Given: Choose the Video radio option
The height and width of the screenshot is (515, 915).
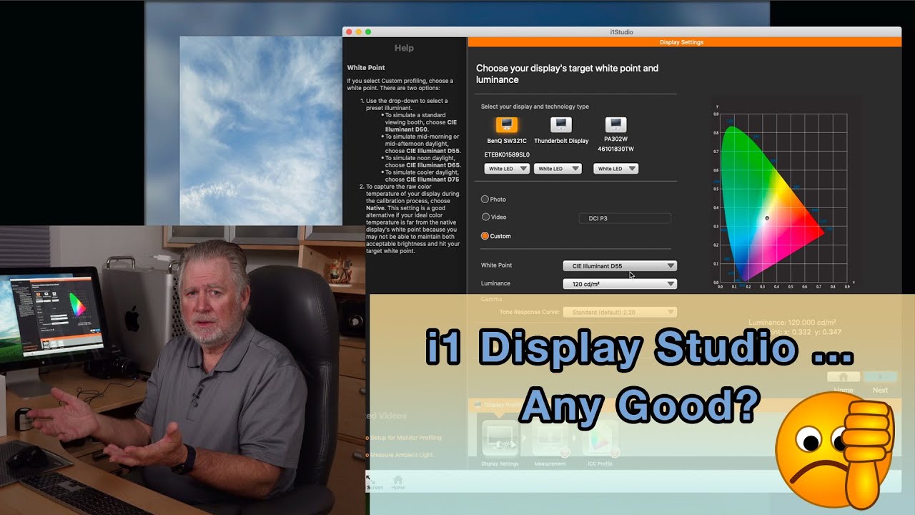Looking at the screenshot, I should (485, 217).
